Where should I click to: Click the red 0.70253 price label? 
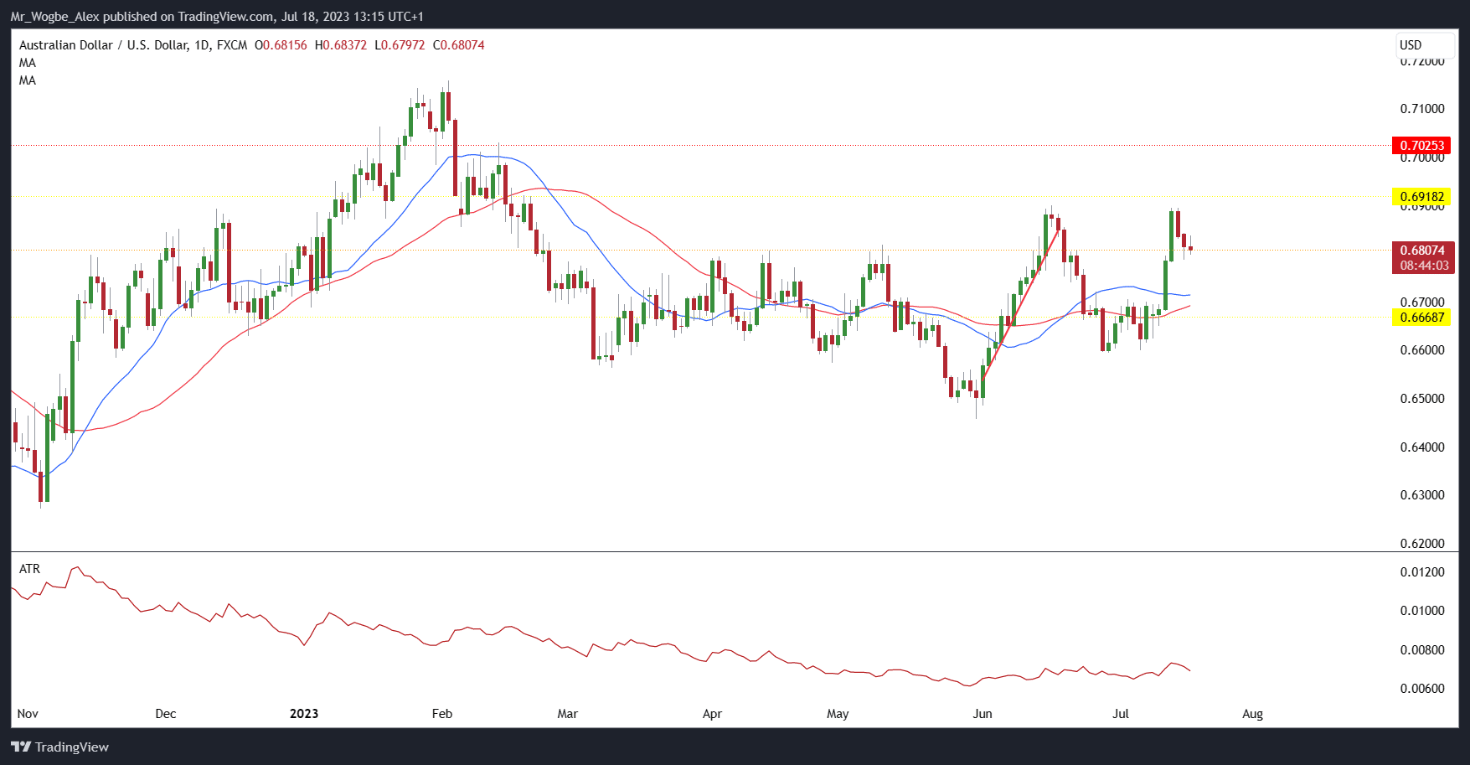pos(1421,146)
